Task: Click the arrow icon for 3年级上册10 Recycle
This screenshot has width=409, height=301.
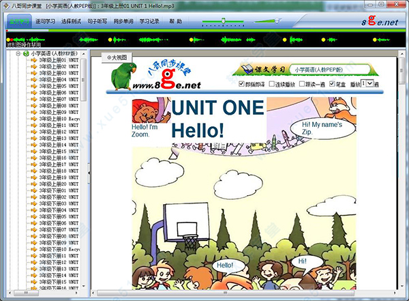Action: [32, 119]
